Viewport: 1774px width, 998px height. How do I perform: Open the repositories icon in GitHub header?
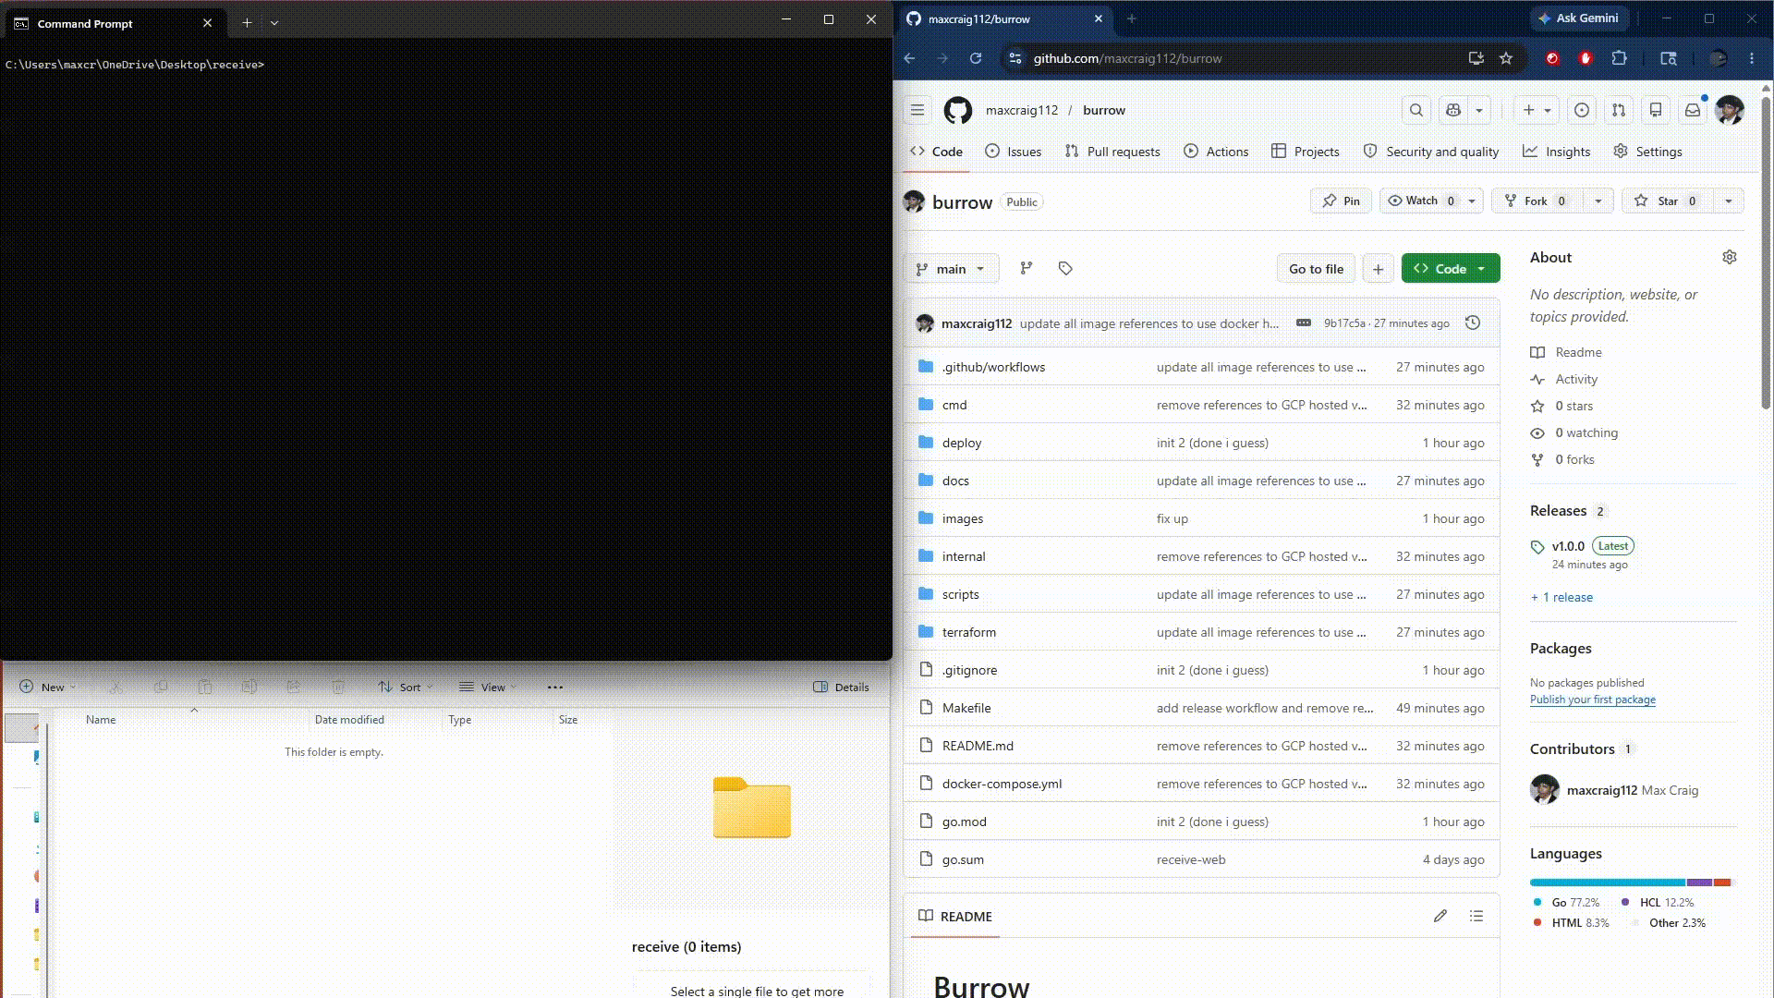[x=1656, y=110]
